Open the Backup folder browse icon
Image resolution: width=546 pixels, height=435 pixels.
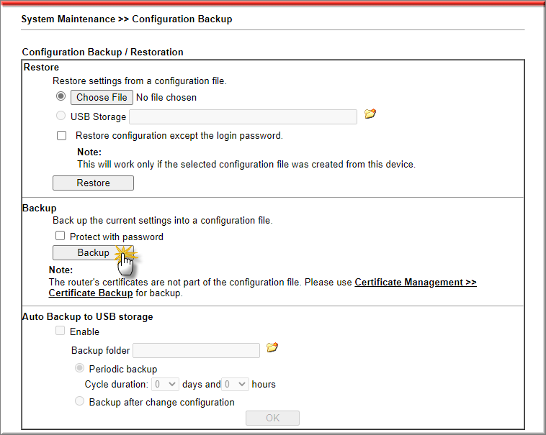pyautogui.click(x=272, y=347)
